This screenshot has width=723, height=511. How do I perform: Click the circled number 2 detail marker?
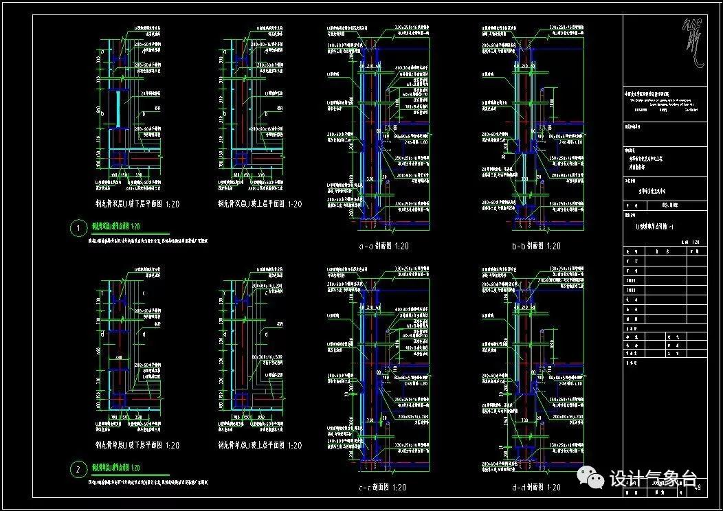pos(78,470)
